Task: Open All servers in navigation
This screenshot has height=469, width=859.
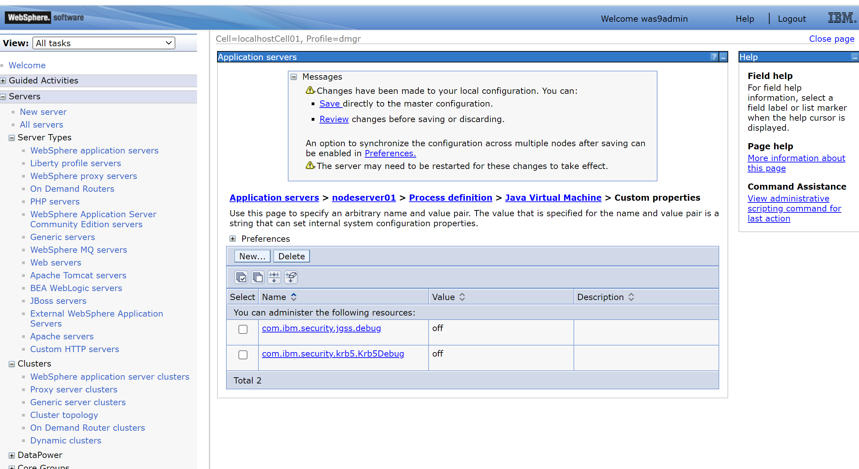Action: [x=41, y=124]
